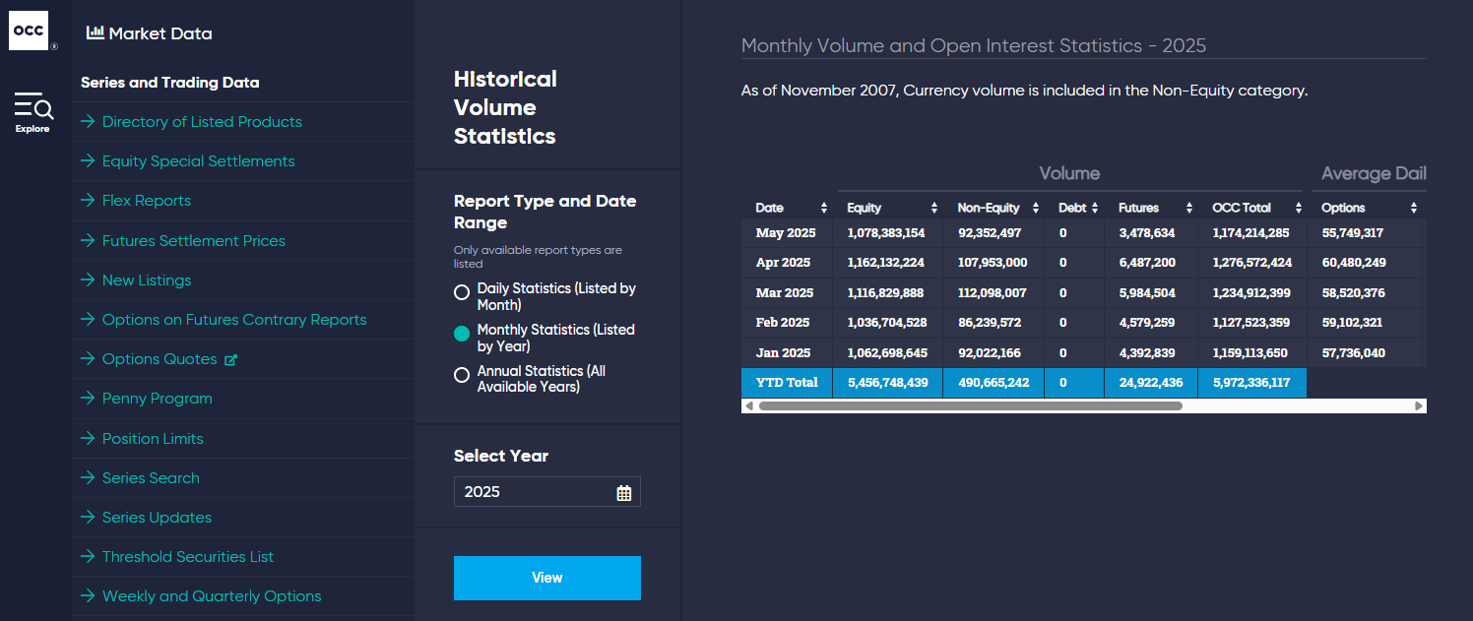Sort by Equity column arrows

click(934, 208)
